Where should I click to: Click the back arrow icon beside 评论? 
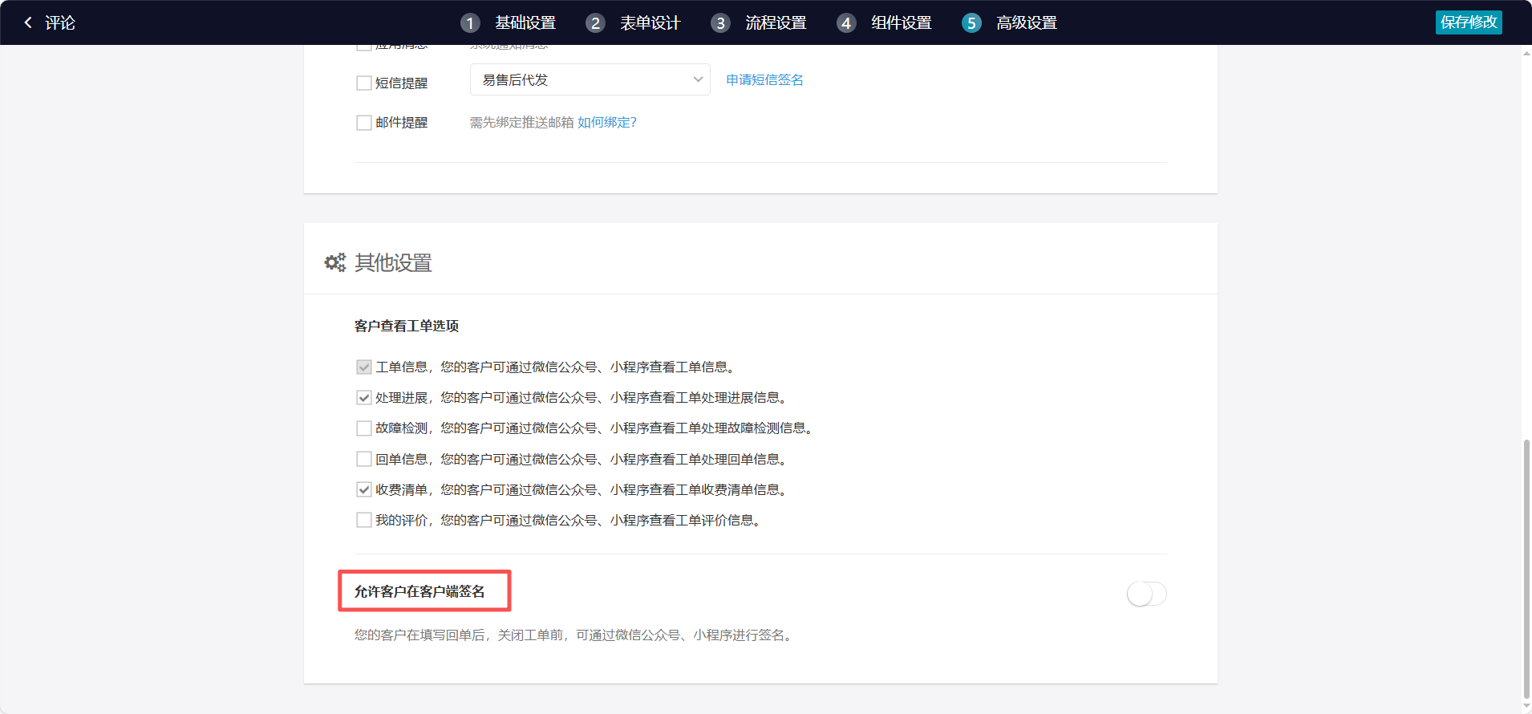point(28,22)
